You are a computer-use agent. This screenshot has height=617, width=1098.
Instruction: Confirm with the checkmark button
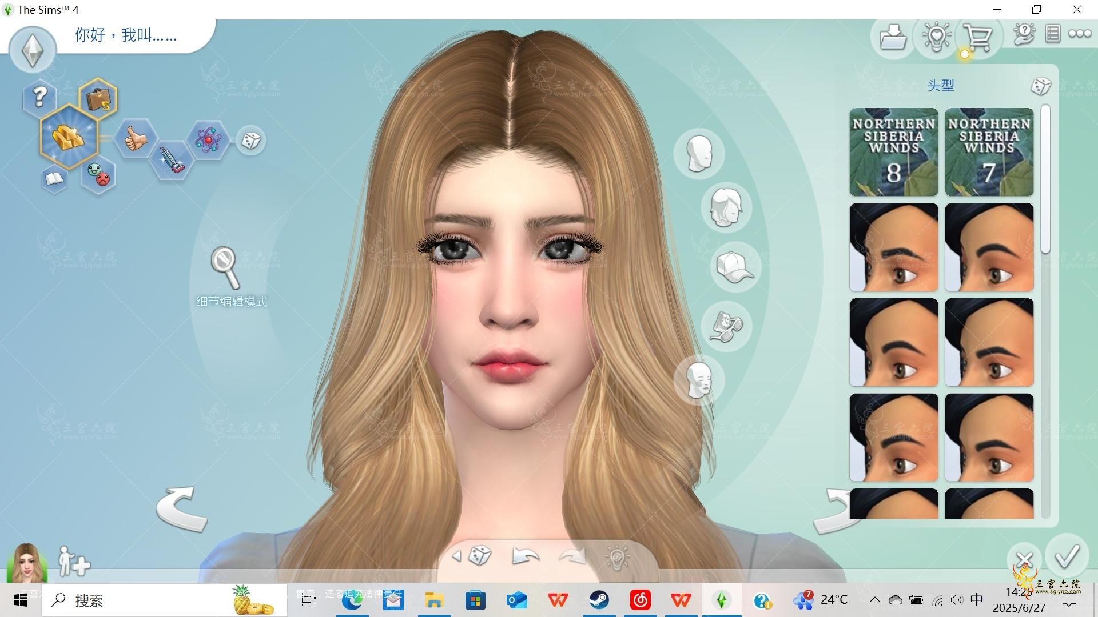(x=1067, y=555)
